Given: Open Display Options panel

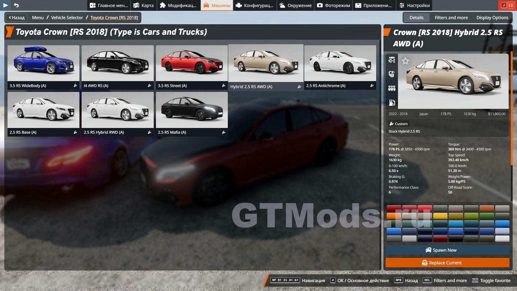Looking at the screenshot, I should pyautogui.click(x=492, y=17).
